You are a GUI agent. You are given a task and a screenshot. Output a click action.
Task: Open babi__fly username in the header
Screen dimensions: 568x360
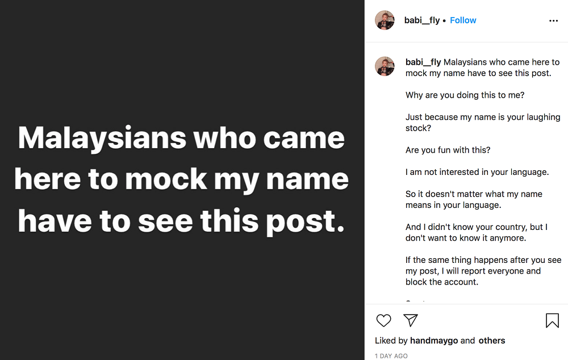[x=422, y=20]
